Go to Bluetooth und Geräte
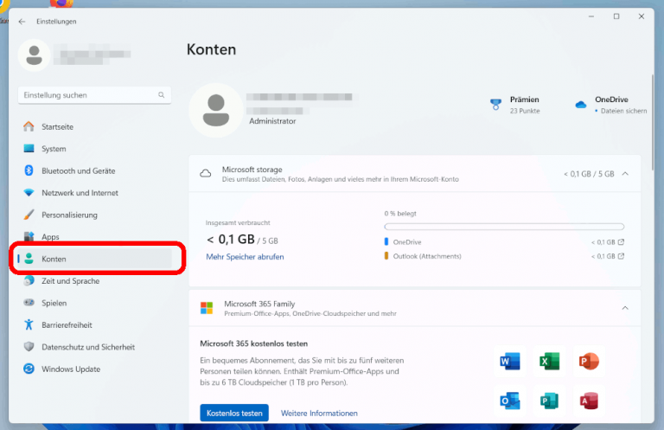 click(94, 170)
